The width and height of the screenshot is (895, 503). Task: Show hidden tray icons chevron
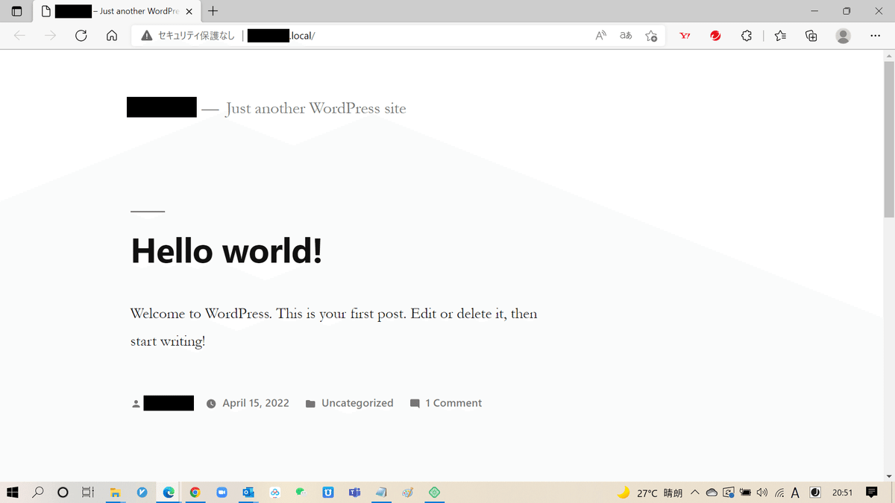click(x=695, y=493)
